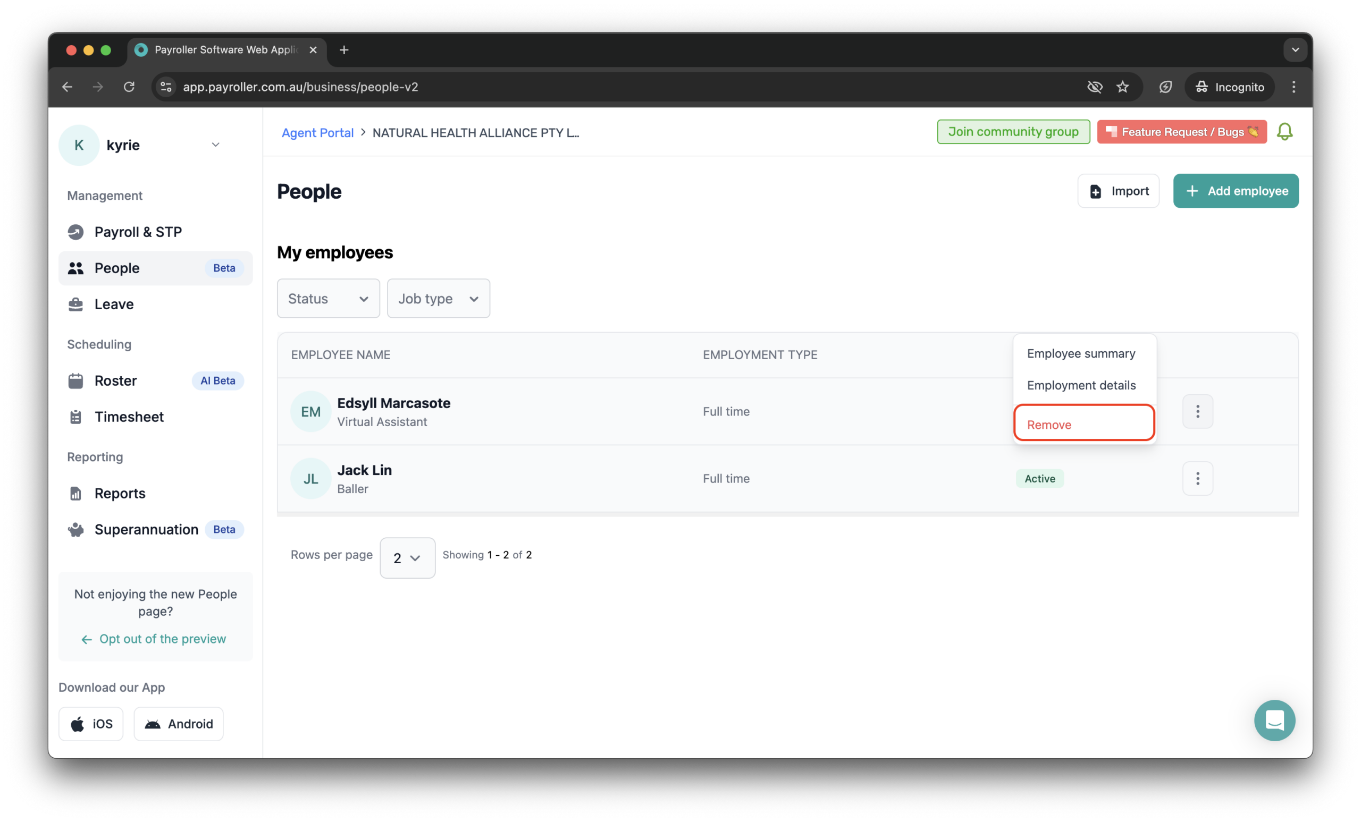Go forward in browser history
The width and height of the screenshot is (1361, 822).
(x=98, y=87)
